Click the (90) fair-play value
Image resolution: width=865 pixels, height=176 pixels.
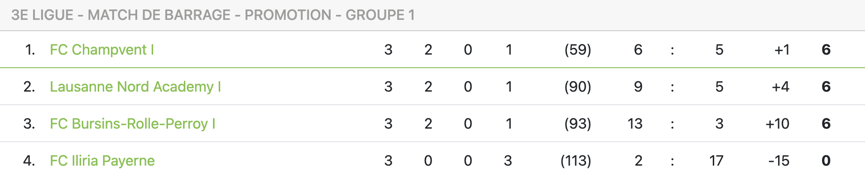coord(578,87)
